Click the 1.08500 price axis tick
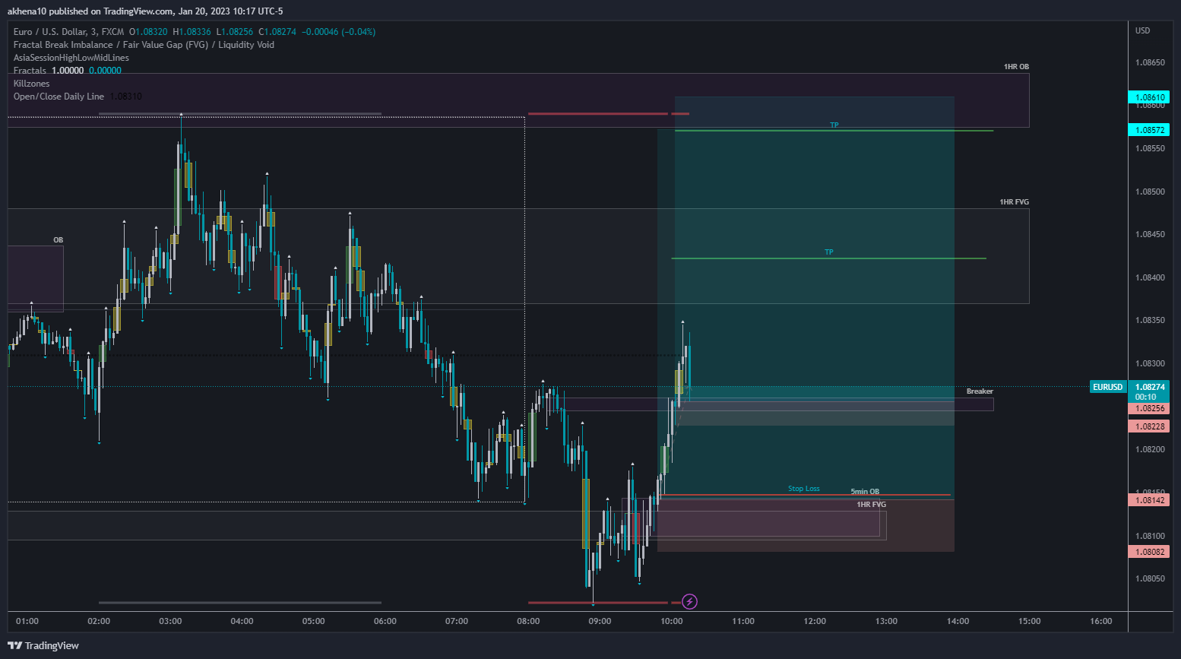The height and width of the screenshot is (659, 1181). (x=1150, y=192)
